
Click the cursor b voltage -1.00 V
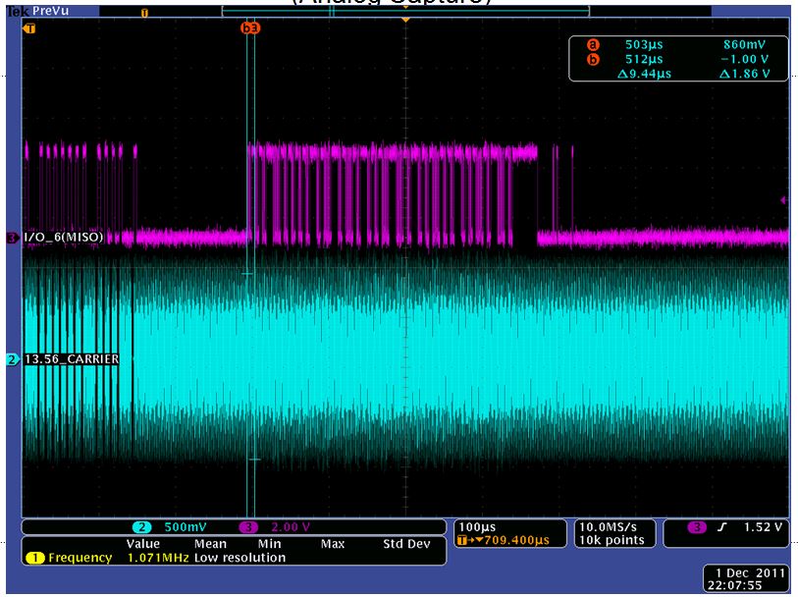tap(744, 60)
